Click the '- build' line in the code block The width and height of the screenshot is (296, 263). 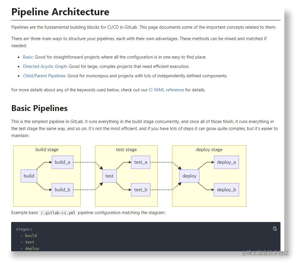pyautogui.click(x=29, y=236)
